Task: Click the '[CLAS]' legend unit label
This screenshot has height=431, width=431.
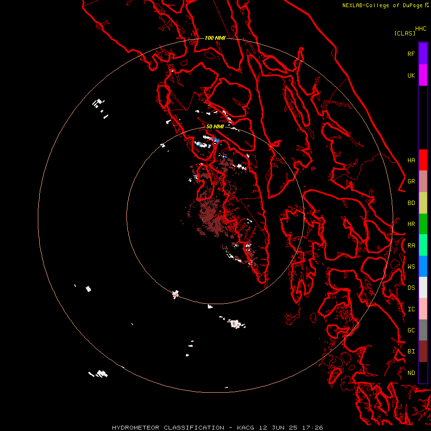Action: pyautogui.click(x=405, y=33)
